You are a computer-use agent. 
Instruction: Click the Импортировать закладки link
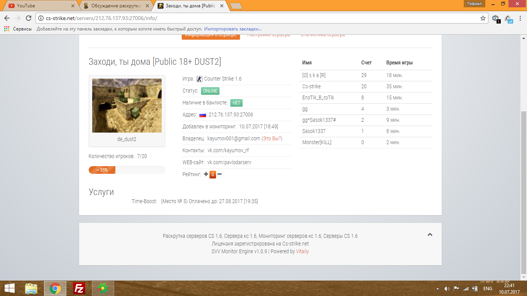point(233,29)
